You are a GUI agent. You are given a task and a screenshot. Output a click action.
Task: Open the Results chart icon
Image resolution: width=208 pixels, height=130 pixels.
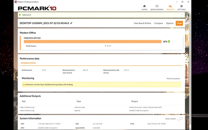[x=170, y=6]
